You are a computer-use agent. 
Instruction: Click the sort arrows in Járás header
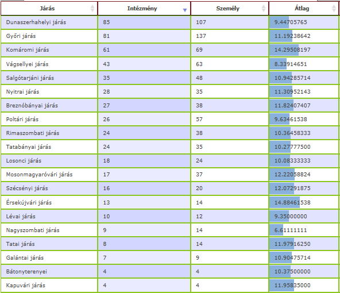pyautogui.click(x=92, y=9)
